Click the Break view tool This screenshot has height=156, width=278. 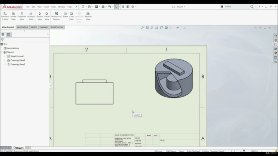click(x=65, y=15)
